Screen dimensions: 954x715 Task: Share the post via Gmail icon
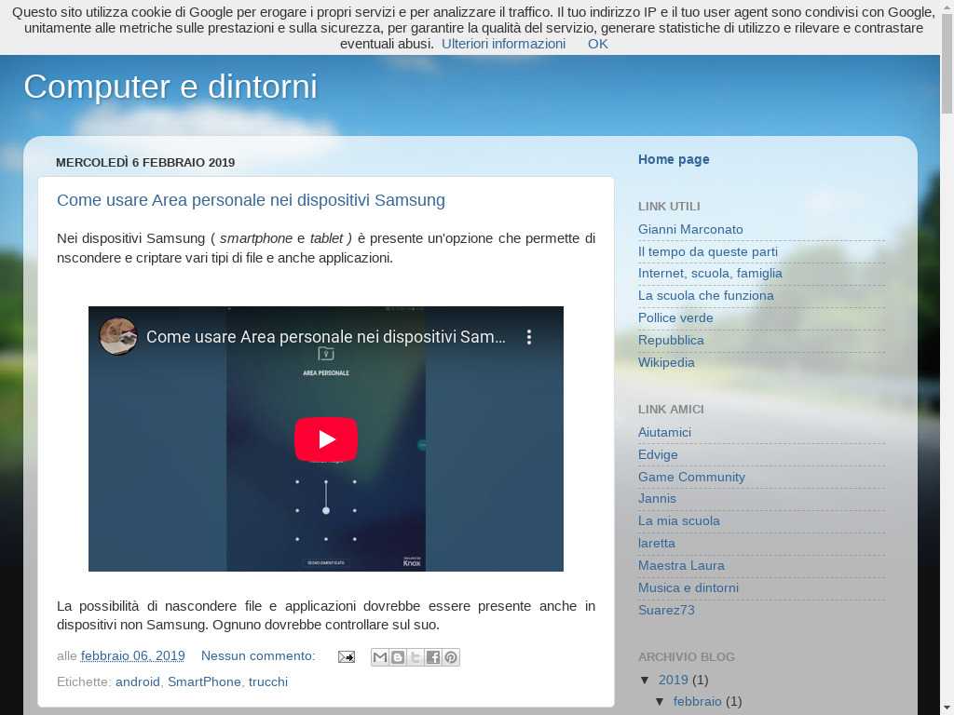[380, 657]
